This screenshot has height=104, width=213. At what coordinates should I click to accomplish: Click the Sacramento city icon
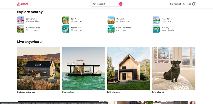pos(66,29)
